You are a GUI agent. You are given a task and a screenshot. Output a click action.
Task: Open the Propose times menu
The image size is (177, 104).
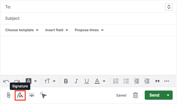coord(89,30)
